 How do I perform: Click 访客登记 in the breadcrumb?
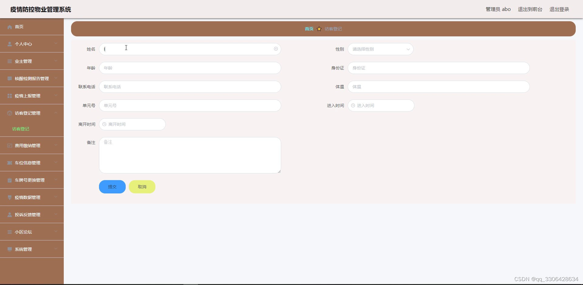(x=333, y=29)
